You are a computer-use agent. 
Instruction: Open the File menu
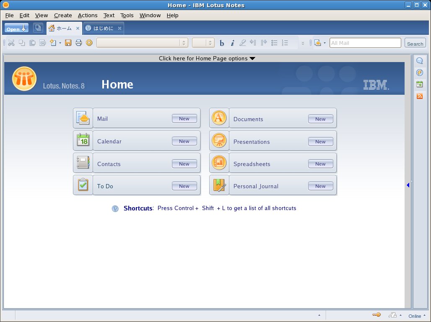pyautogui.click(x=9, y=16)
